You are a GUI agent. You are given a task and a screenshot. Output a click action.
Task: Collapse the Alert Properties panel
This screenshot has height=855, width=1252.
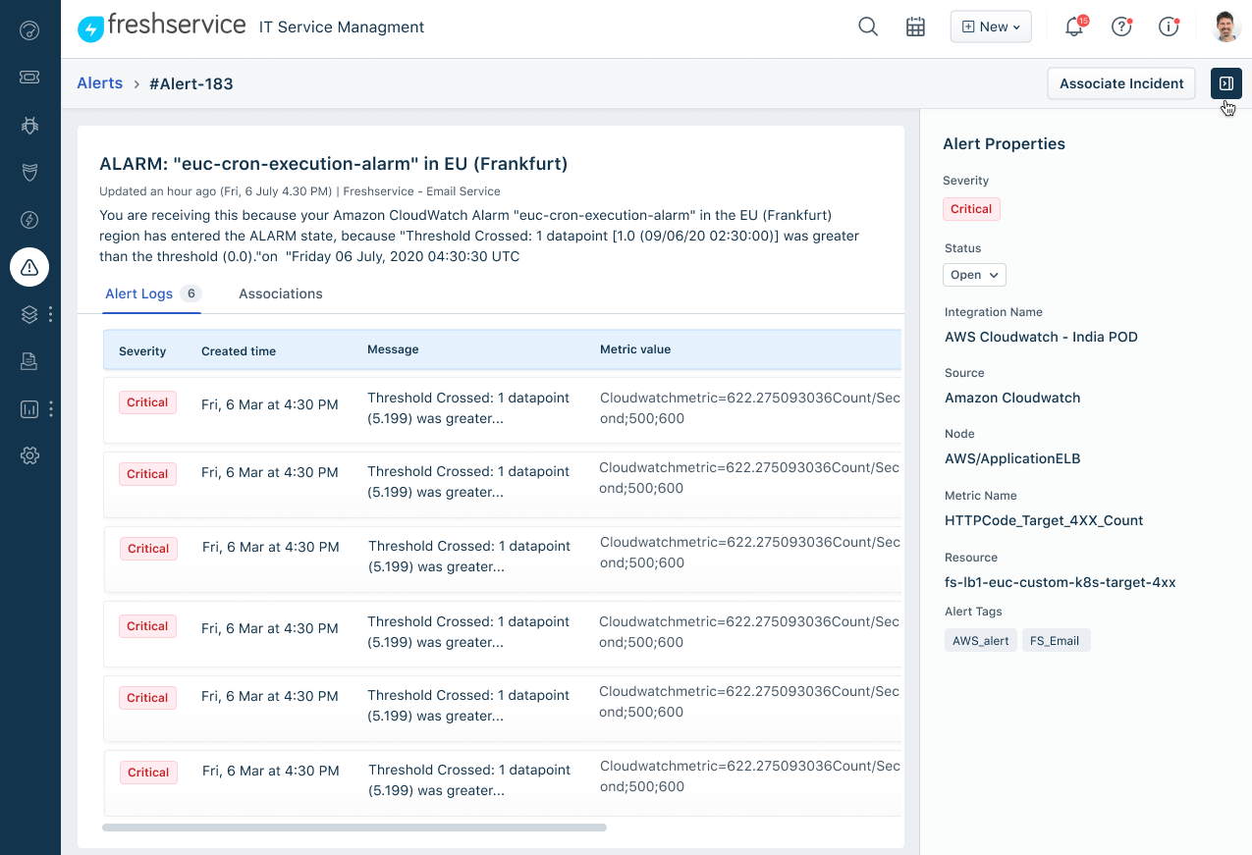tap(1225, 83)
